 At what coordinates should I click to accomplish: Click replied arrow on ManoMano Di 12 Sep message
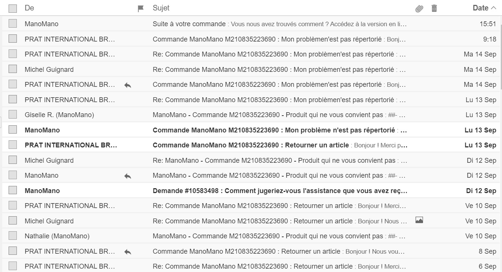click(128, 176)
